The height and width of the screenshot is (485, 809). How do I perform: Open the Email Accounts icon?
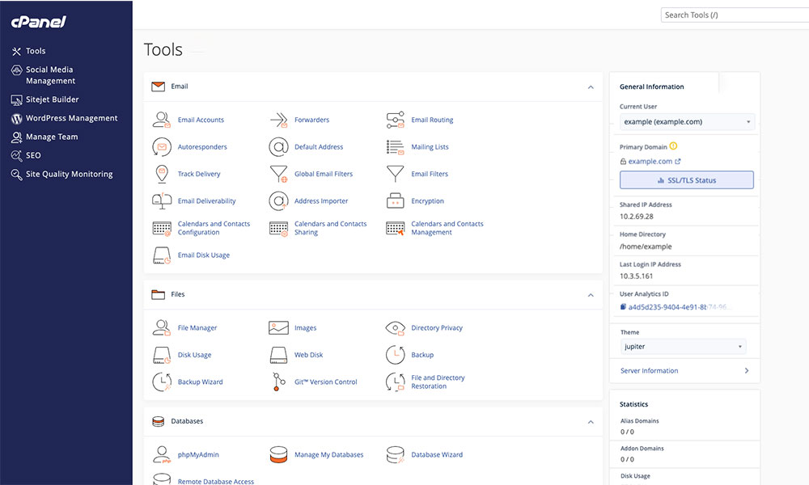162,120
